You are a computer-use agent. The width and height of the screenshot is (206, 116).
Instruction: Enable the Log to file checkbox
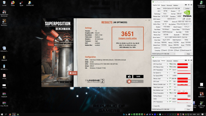coord(153,106)
